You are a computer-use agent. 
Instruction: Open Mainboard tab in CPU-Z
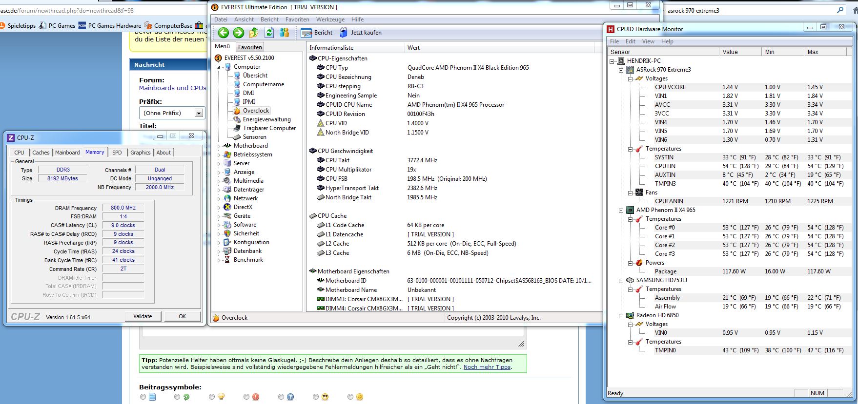(67, 153)
